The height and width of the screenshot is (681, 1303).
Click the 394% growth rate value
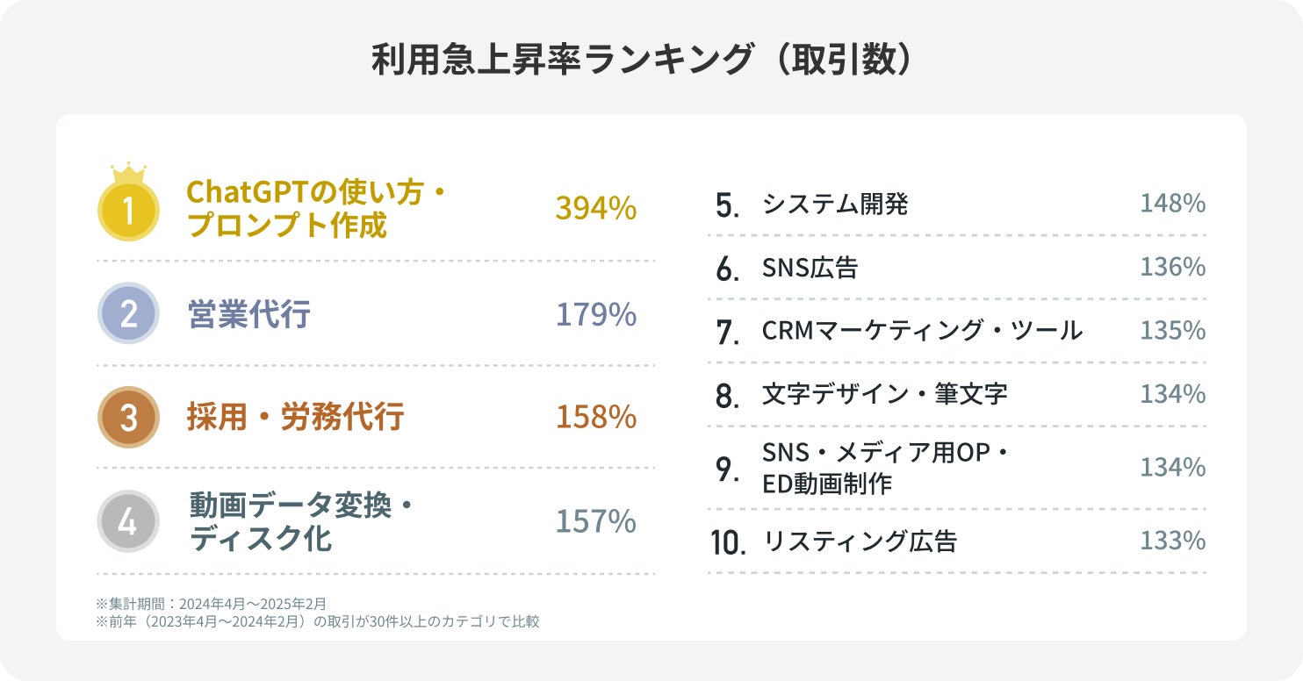595,209
